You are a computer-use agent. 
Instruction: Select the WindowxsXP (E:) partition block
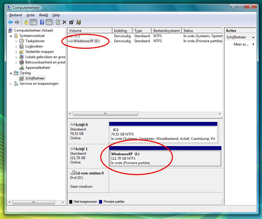165,158
